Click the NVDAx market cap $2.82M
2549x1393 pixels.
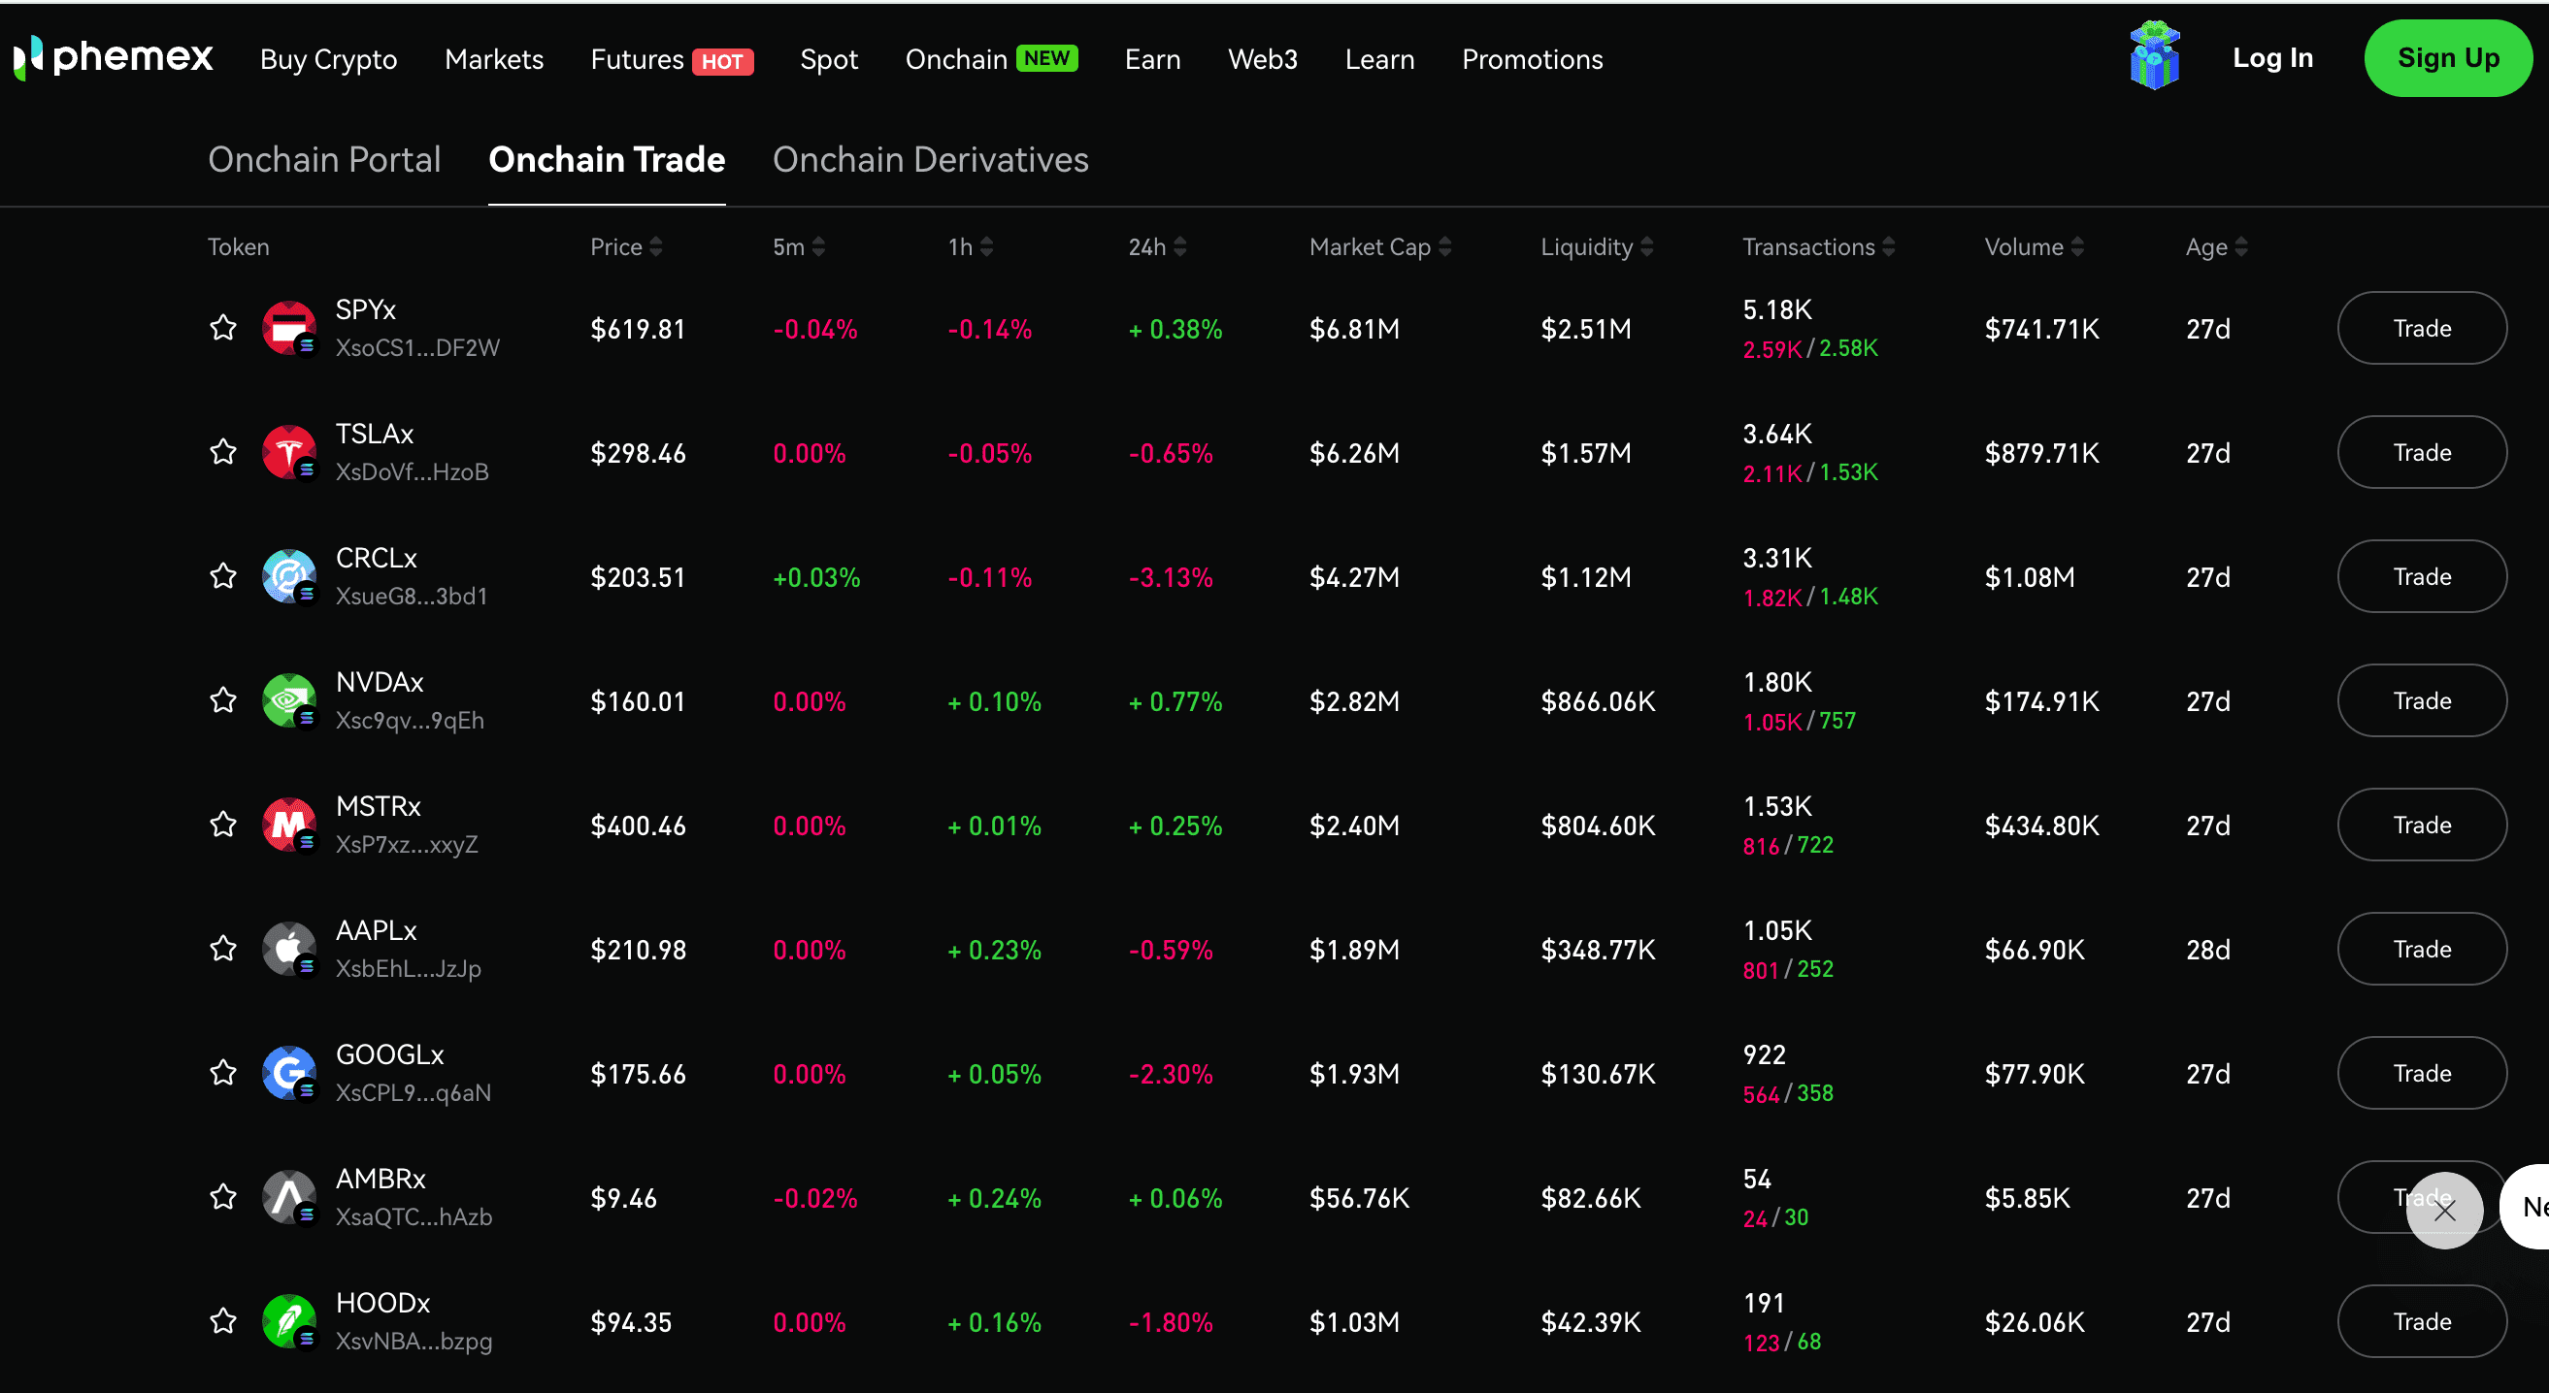click(1354, 701)
